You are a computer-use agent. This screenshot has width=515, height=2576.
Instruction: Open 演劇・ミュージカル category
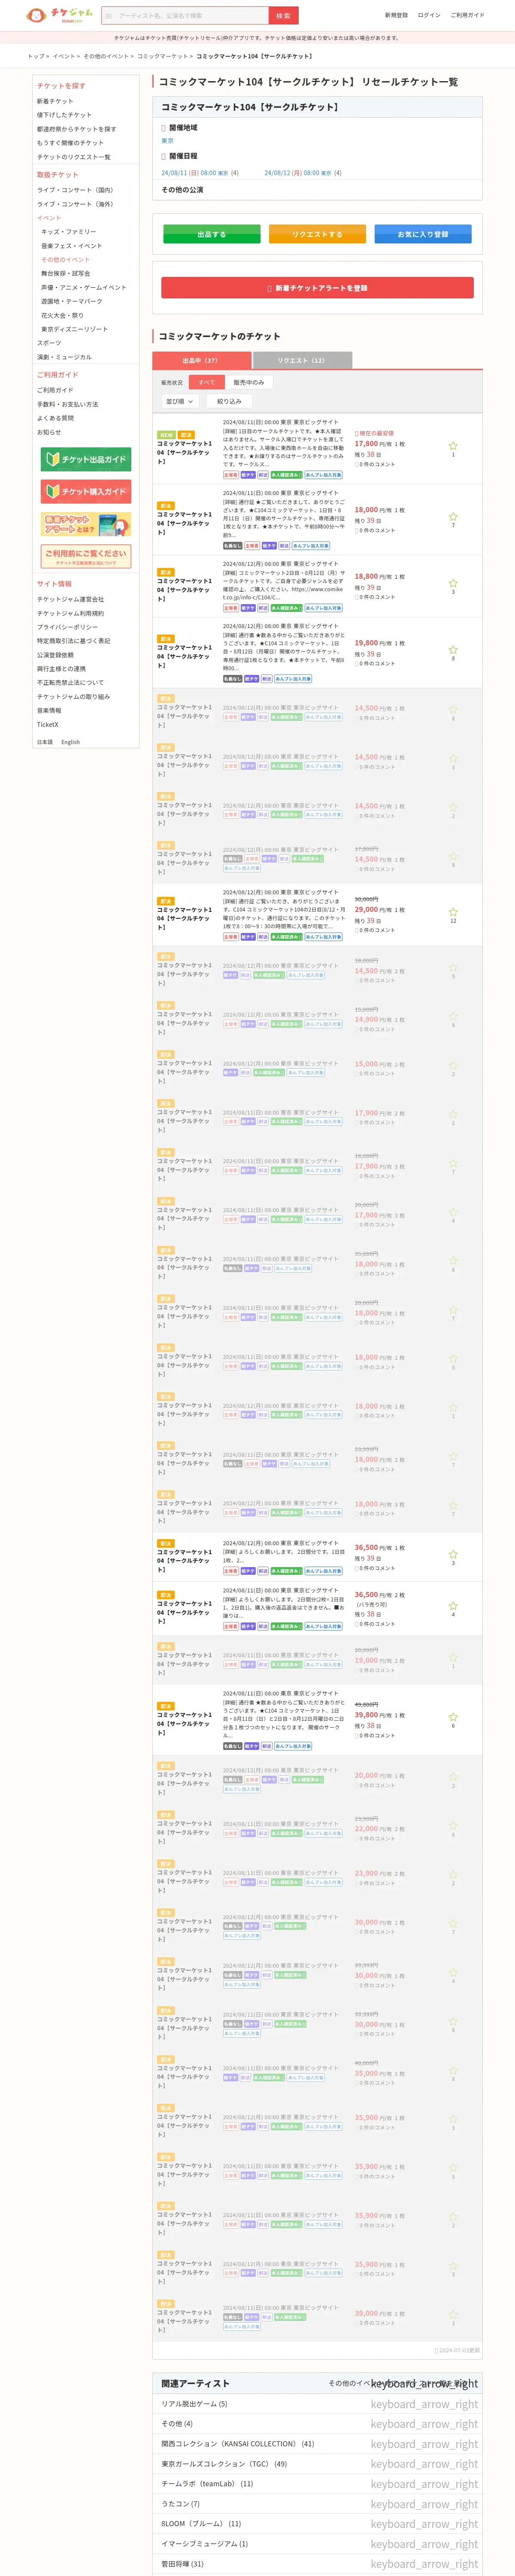click(64, 357)
